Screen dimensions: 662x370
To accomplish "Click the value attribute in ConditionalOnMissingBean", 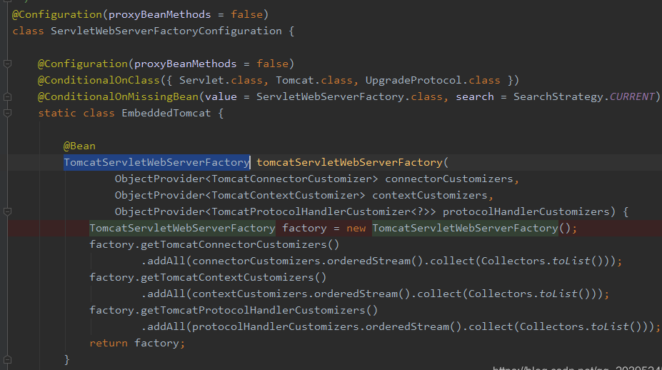I will (221, 96).
